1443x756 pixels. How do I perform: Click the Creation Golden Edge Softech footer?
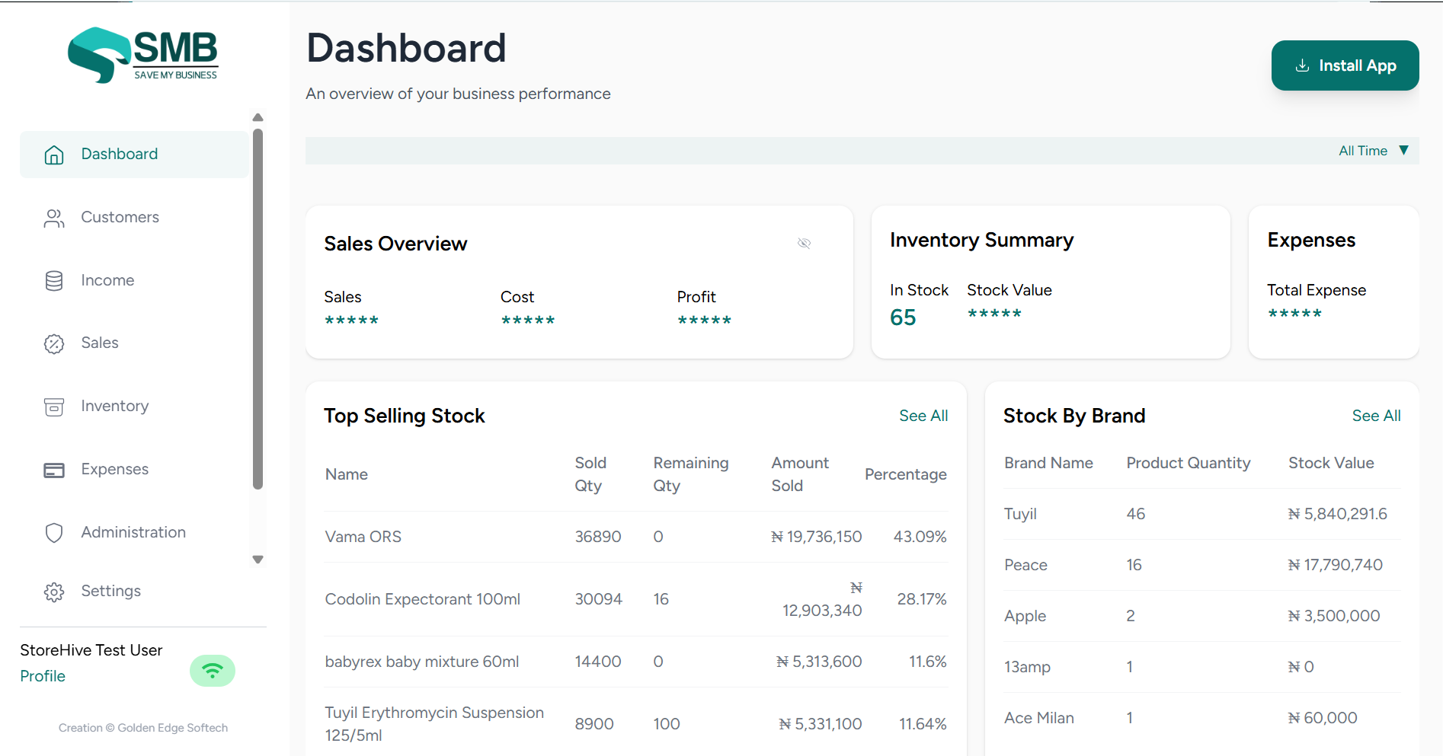click(143, 728)
